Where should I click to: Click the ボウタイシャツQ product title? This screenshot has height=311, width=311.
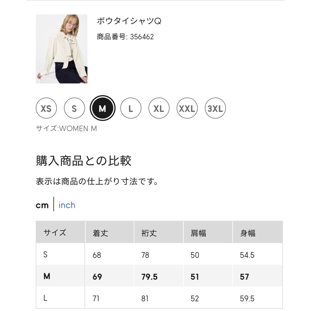pos(129,21)
